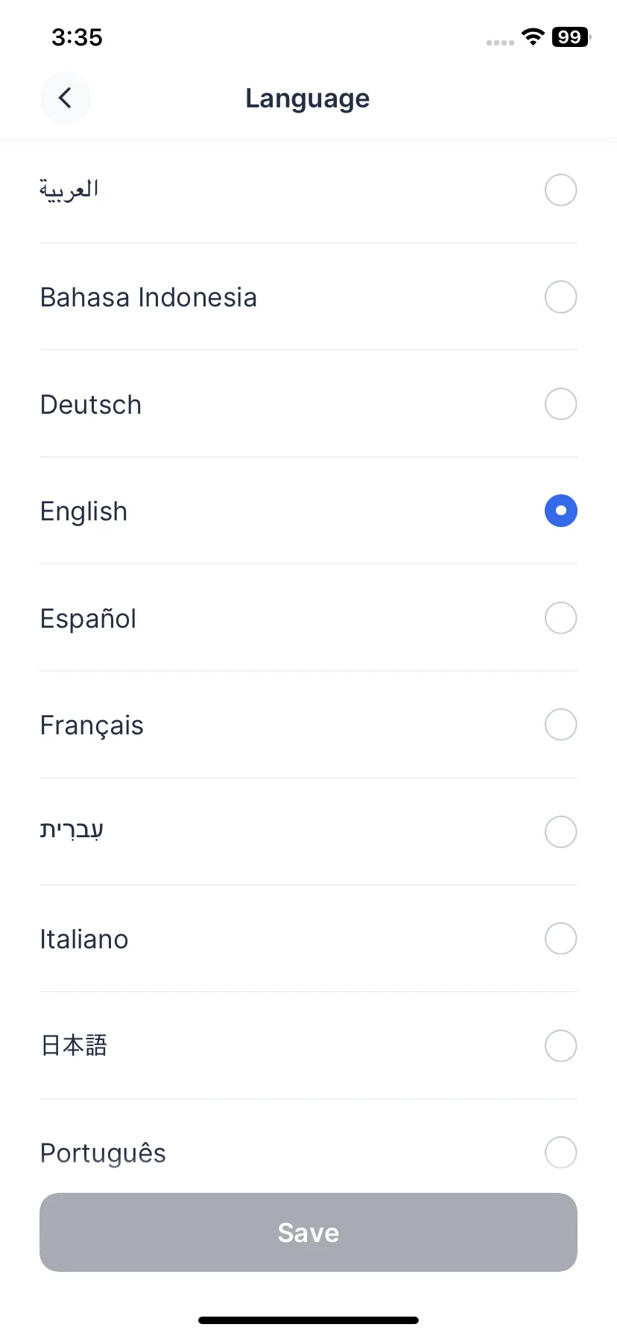The width and height of the screenshot is (617, 1336).
Task: Tap the Save button
Action: tap(308, 1232)
